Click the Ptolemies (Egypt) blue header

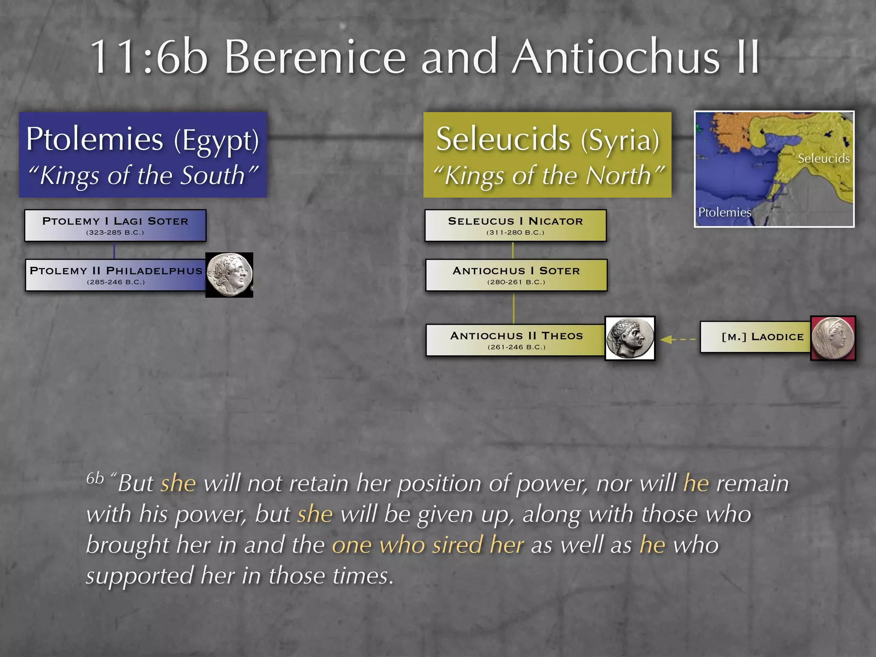click(143, 155)
